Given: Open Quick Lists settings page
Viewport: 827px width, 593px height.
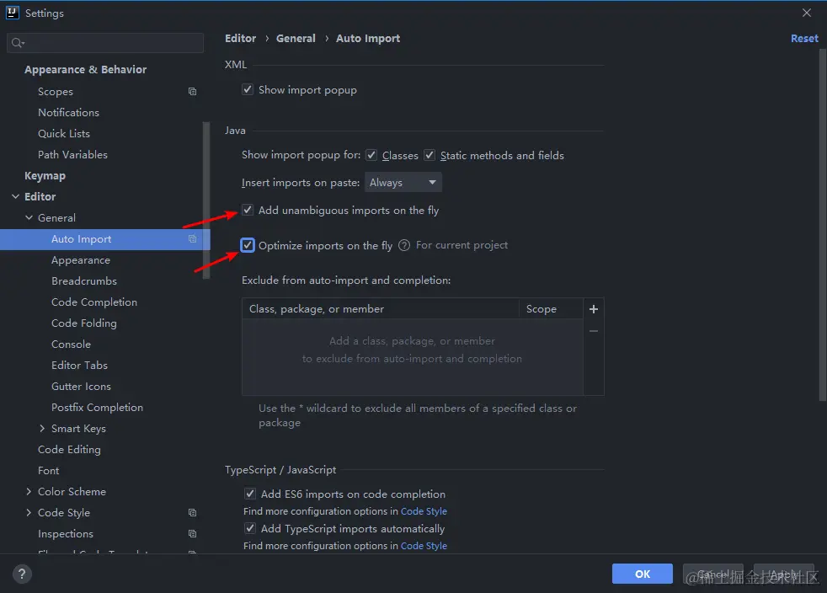Looking at the screenshot, I should pos(64,133).
